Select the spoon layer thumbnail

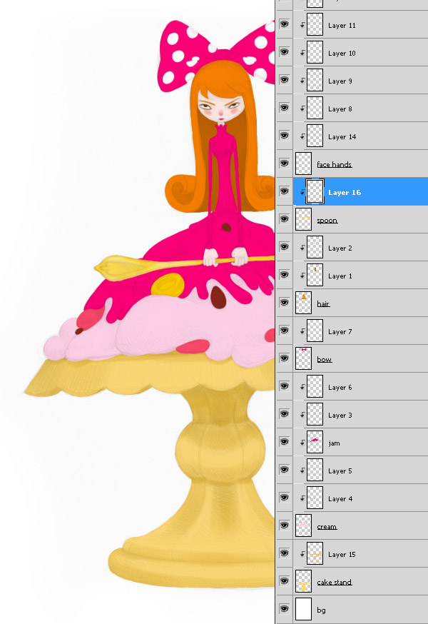coord(303,219)
